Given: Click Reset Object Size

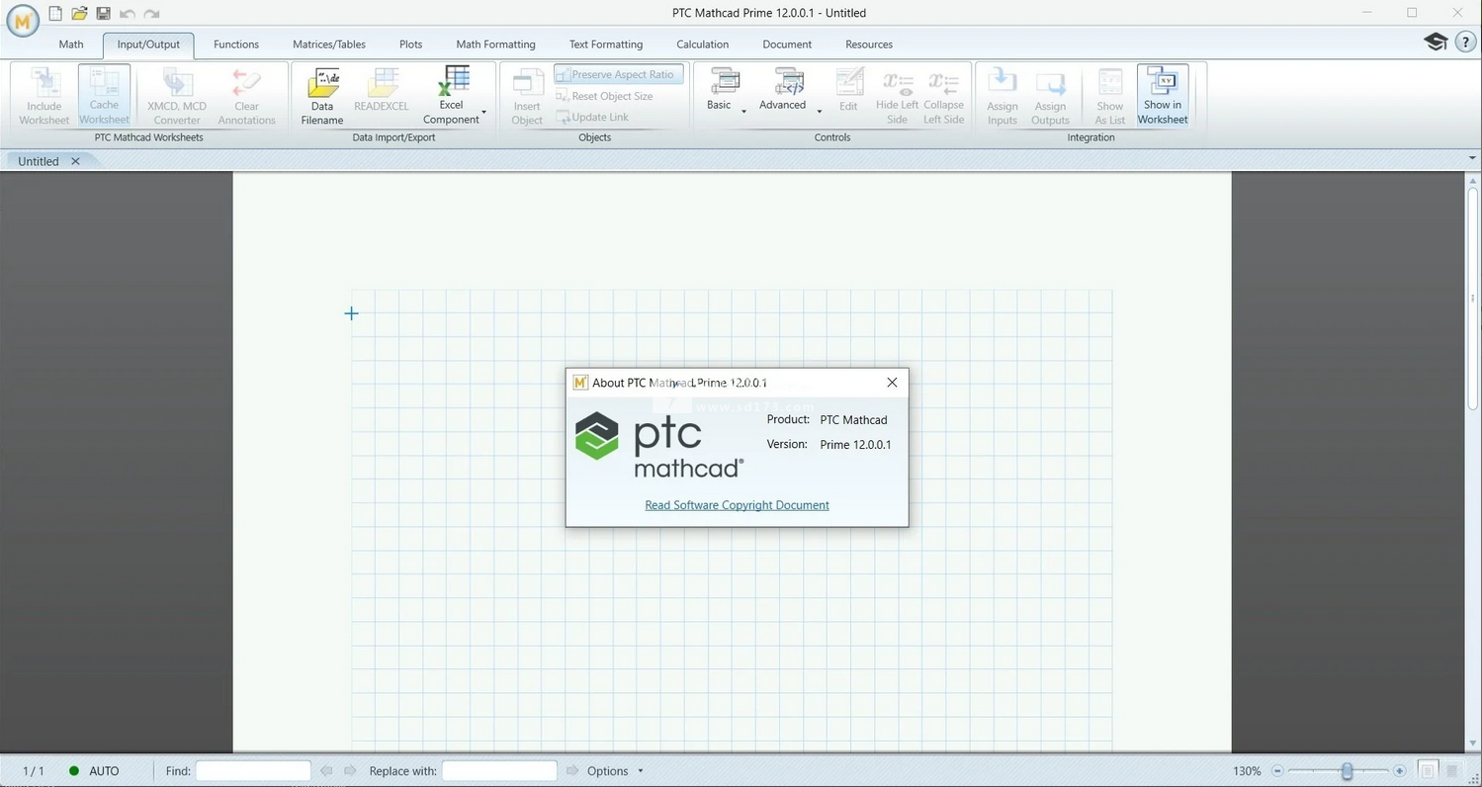Looking at the screenshot, I should point(604,96).
